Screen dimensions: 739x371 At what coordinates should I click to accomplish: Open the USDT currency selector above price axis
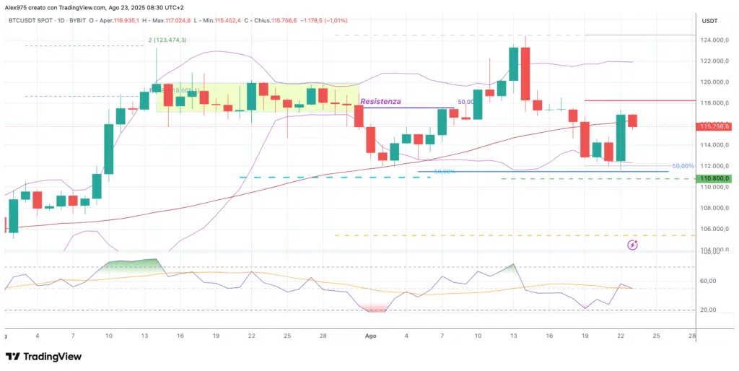click(x=709, y=21)
